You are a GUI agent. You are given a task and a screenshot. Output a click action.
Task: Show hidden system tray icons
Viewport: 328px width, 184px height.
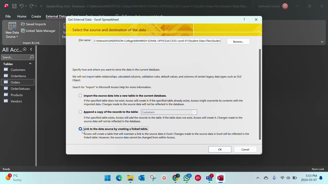[x=258, y=178]
